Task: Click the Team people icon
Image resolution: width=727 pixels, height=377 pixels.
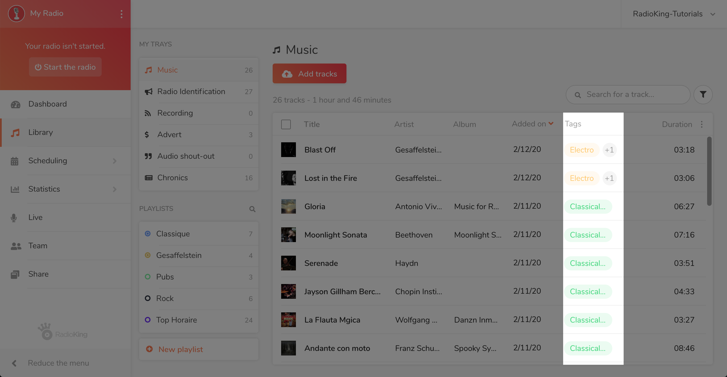Action: (16, 246)
